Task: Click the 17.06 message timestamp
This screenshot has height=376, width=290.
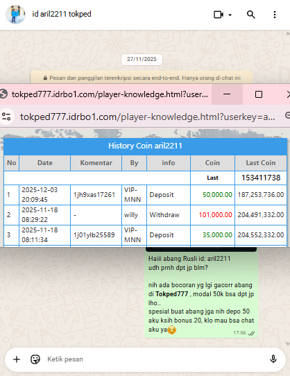Action: click(x=239, y=333)
